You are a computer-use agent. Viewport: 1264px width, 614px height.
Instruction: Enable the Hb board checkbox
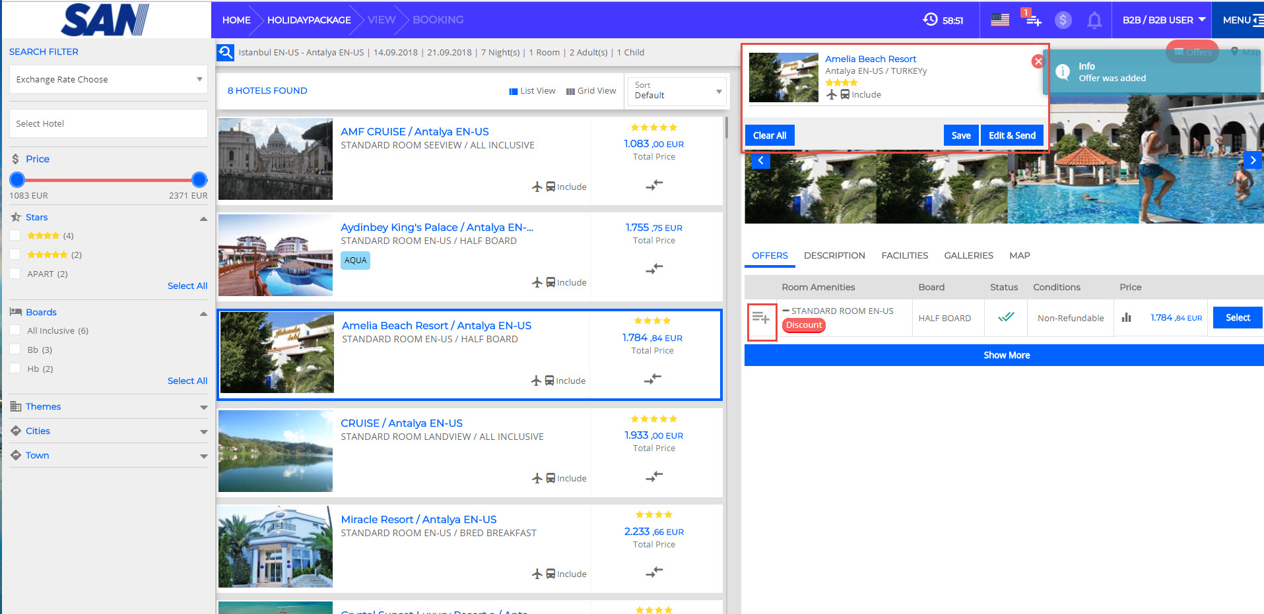(x=15, y=369)
